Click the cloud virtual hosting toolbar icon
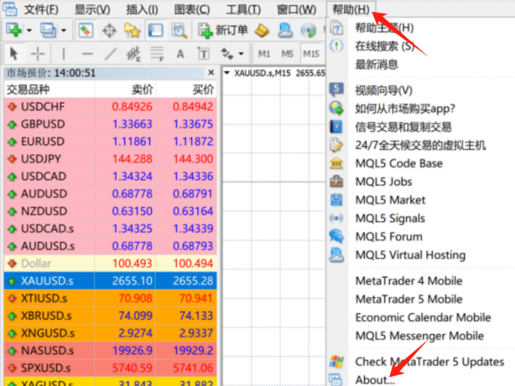This screenshot has width=515, height=386. click(x=285, y=30)
